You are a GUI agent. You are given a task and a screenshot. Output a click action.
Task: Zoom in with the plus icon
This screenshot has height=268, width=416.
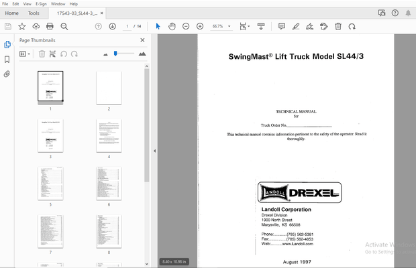[x=200, y=26]
